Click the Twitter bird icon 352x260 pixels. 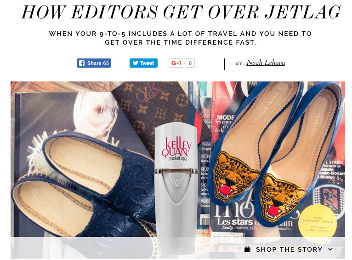click(x=136, y=63)
